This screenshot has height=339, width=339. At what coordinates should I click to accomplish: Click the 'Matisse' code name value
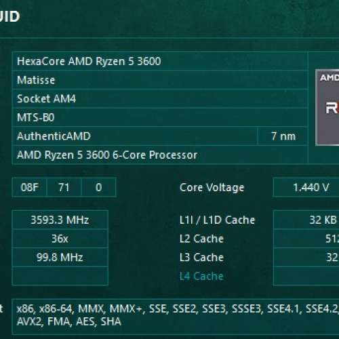[x=160, y=80]
